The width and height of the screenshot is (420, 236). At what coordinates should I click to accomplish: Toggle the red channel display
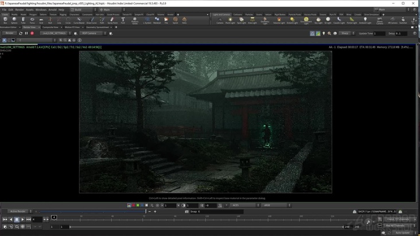coord(133,205)
